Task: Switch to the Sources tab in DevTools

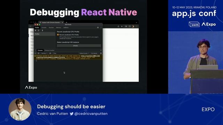Action: [x=51, y=27]
